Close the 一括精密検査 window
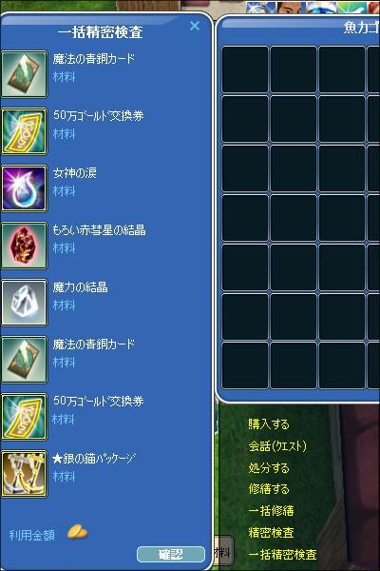This screenshot has width=380, height=571. point(195,26)
